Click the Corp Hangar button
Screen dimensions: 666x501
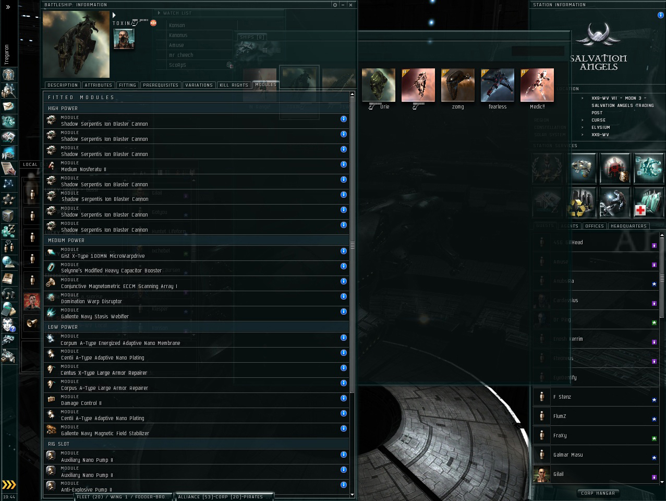click(x=598, y=493)
